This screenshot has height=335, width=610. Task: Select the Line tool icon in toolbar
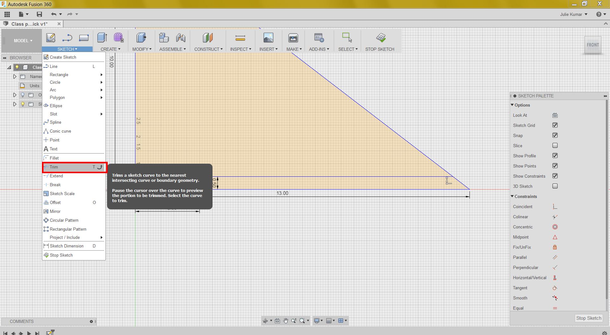(x=67, y=38)
